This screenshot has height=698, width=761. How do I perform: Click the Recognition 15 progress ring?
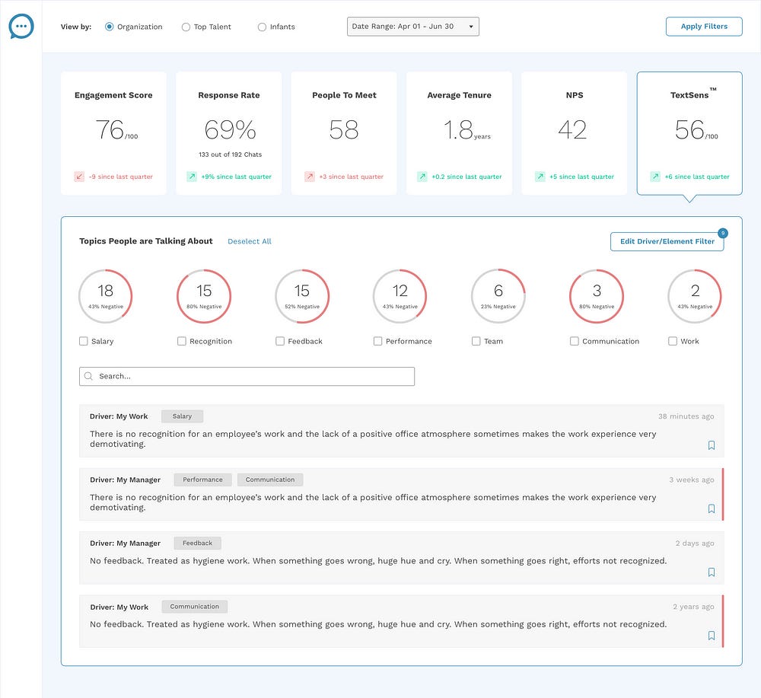(204, 297)
